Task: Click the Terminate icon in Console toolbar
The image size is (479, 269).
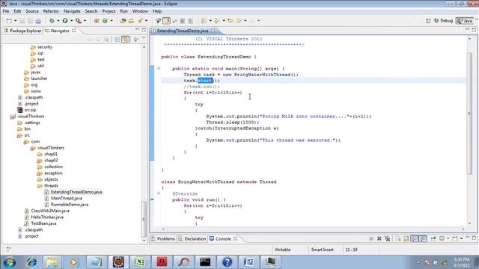Action: click(x=371, y=238)
